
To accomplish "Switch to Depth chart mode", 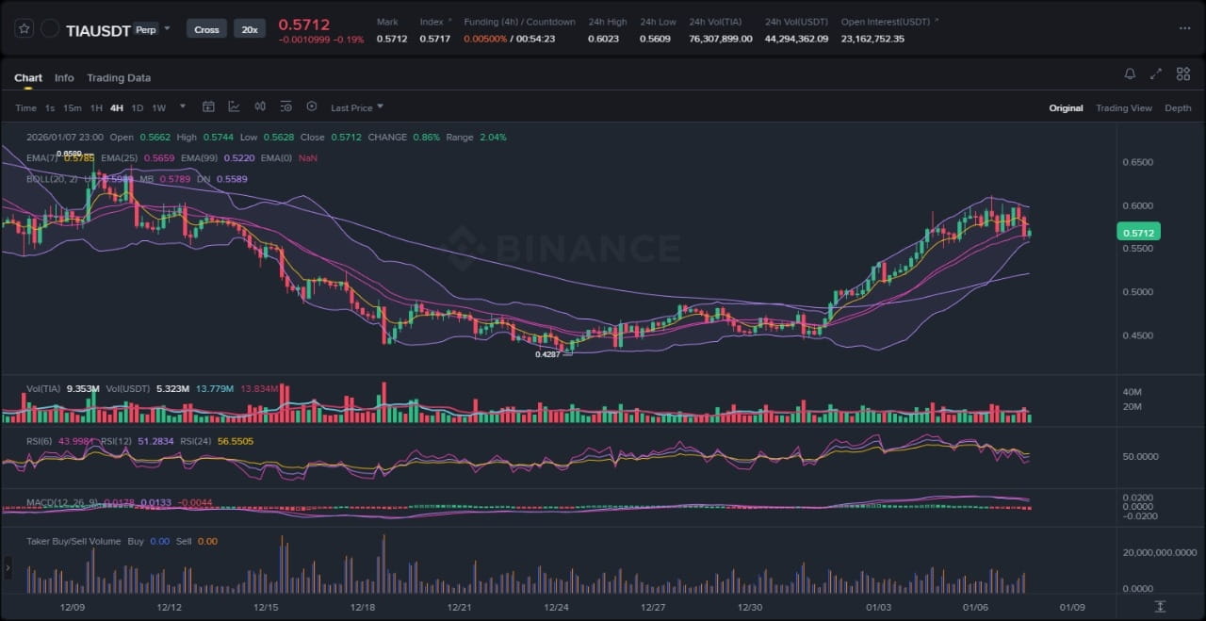I will click(x=1178, y=108).
